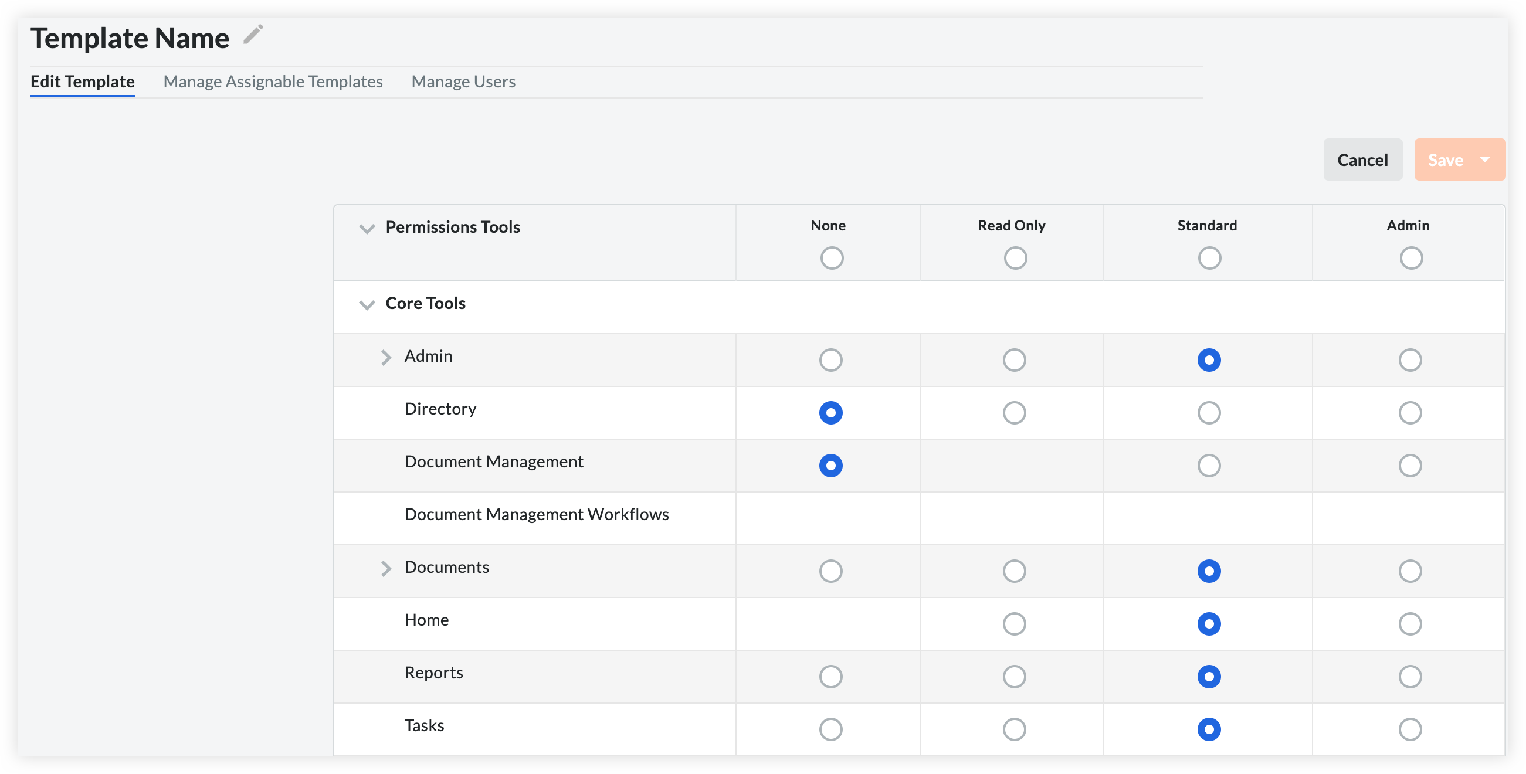Select Admin radio in column header
Image resolution: width=1526 pixels, height=774 pixels.
click(1410, 257)
